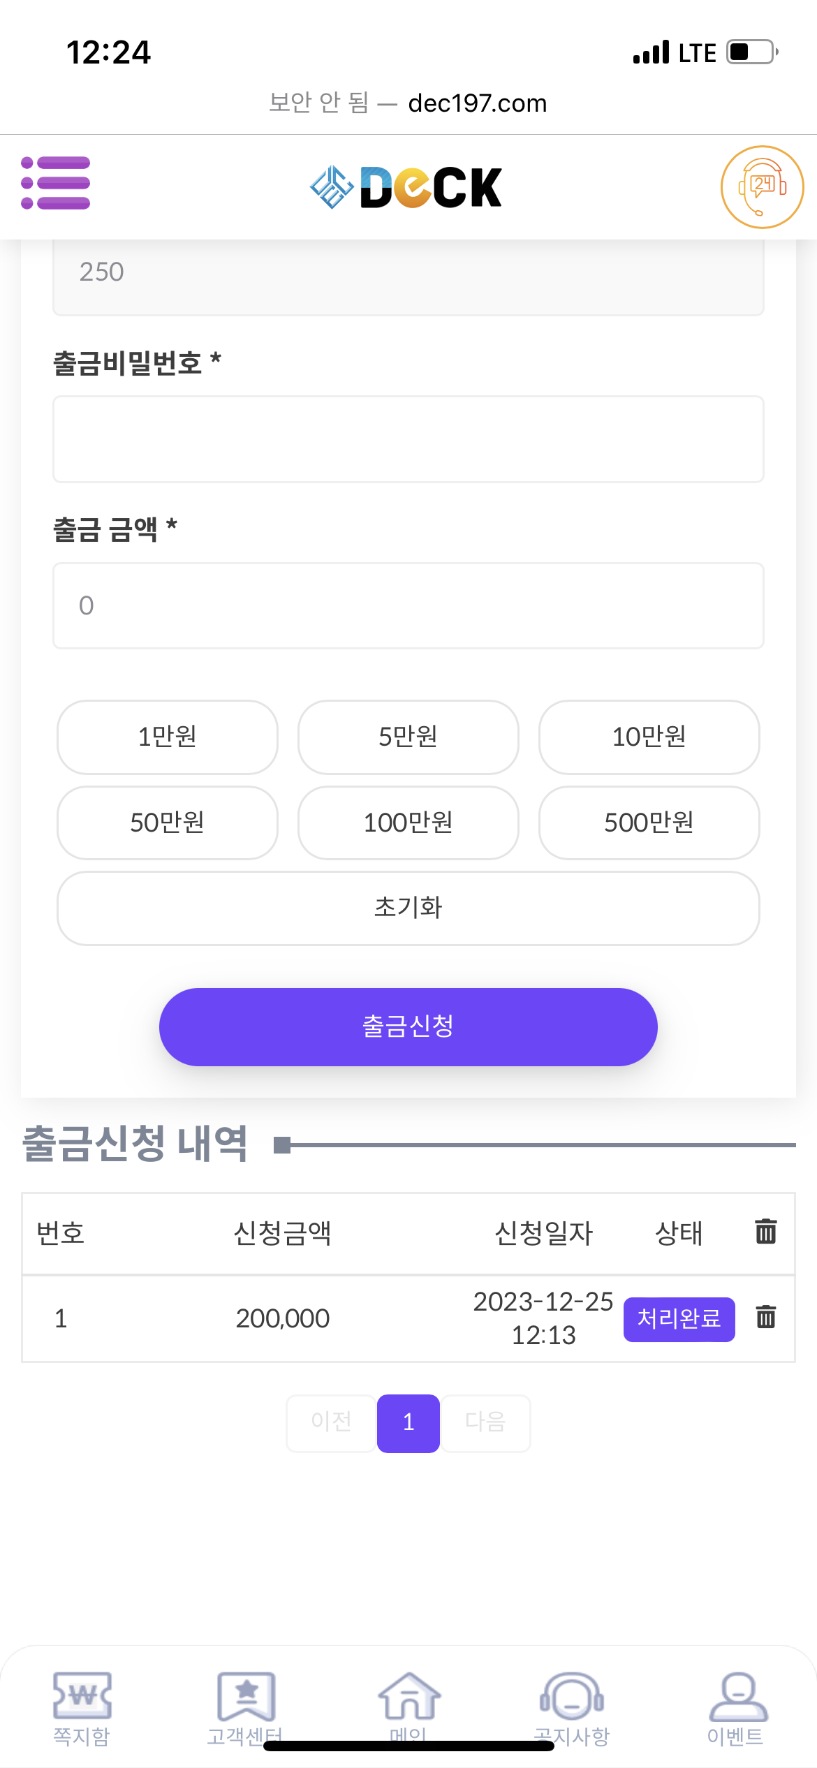Click the 출금 금액 amount field
The image size is (817, 1768).
[x=408, y=605]
